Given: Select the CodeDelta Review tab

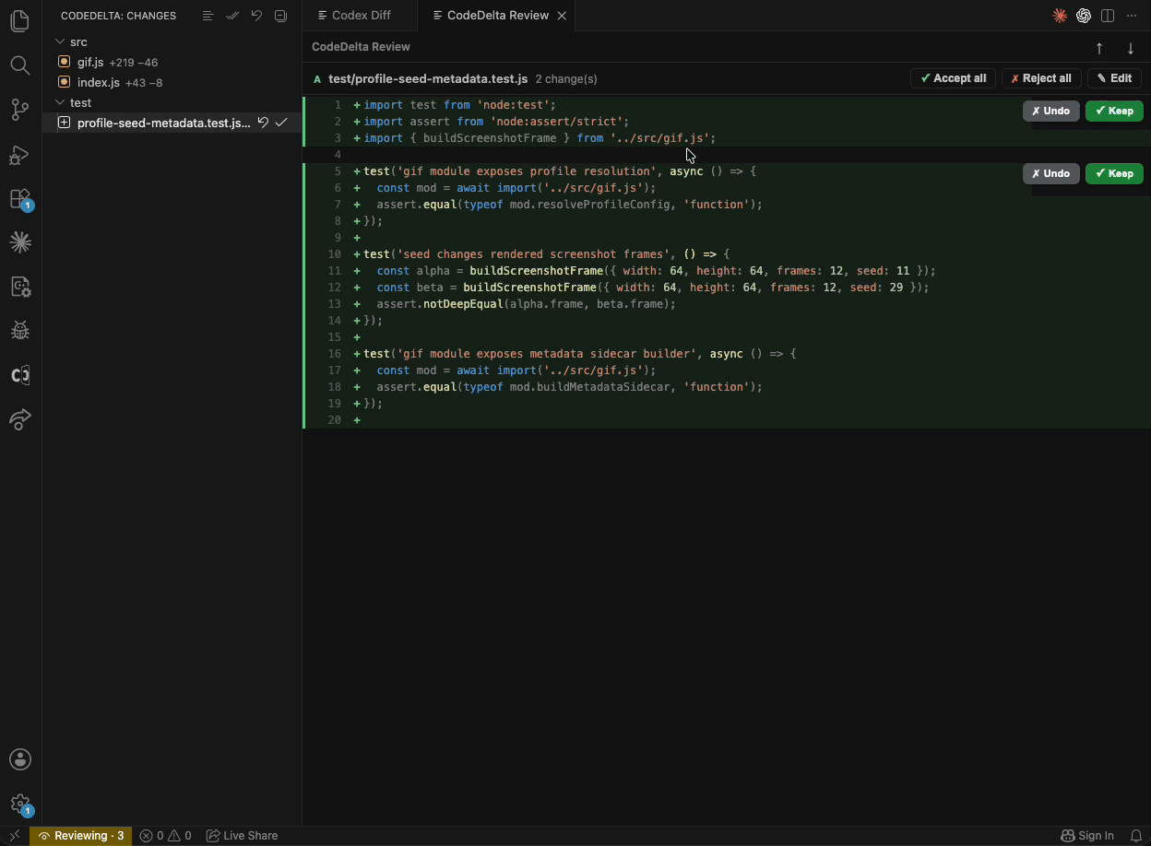Looking at the screenshot, I should click(x=498, y=16).
